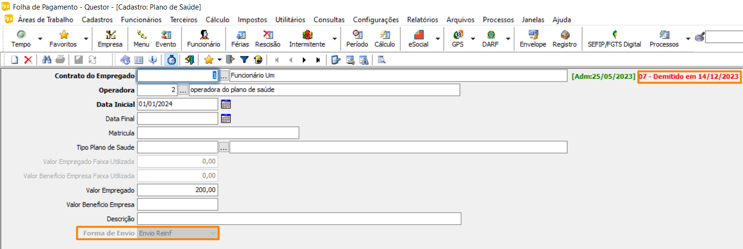Open the Cadastros menu
This screenshot has height=249, width=743.
[97, 20]
